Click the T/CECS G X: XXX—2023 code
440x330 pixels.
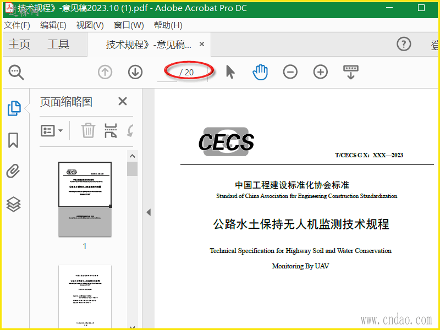(x=369, y=155)
